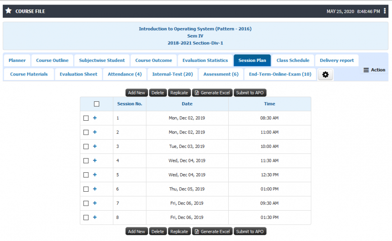Tick the select-all checkbox in table header

(97, 104)
